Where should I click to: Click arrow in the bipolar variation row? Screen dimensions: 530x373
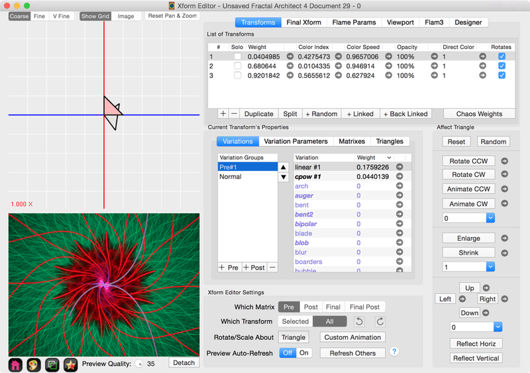coord(399,223)
